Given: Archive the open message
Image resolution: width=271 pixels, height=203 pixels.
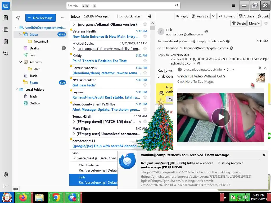Looking at the screenshot, I should [246, 16].
